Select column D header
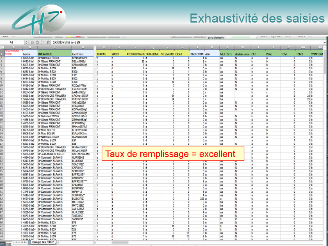Image resolution: width=328 pixels, height=246 pixels. click(83, 48)
